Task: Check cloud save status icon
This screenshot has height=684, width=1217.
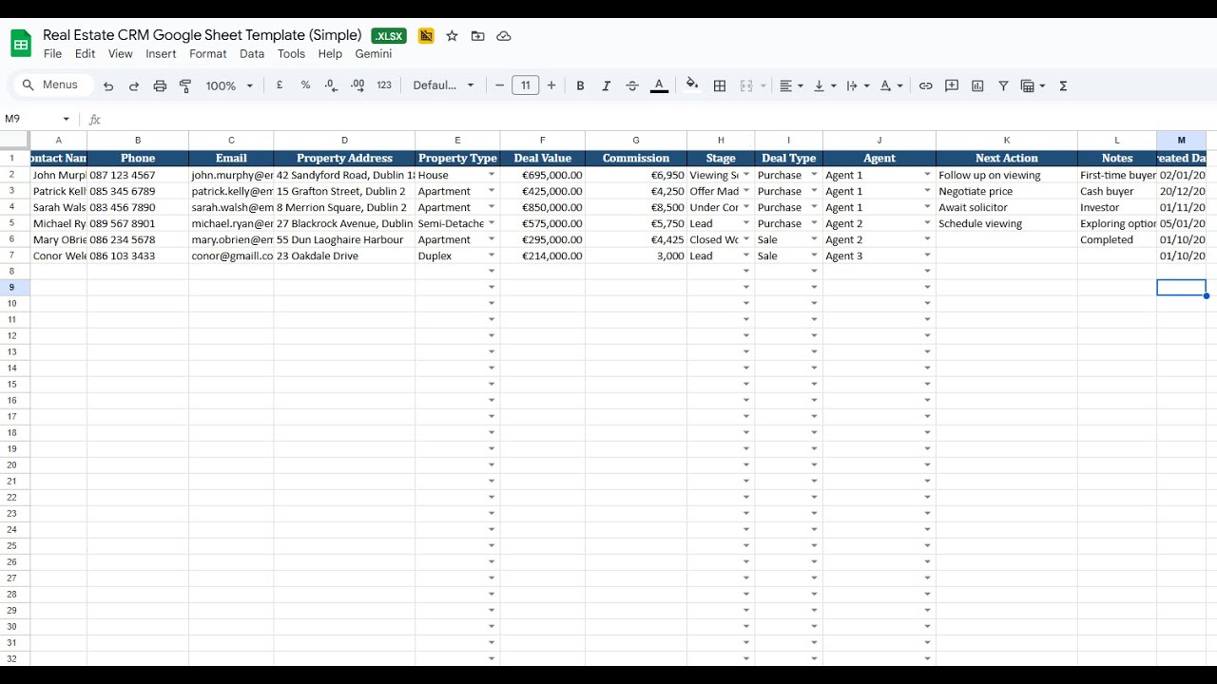Action: [504, 36]
